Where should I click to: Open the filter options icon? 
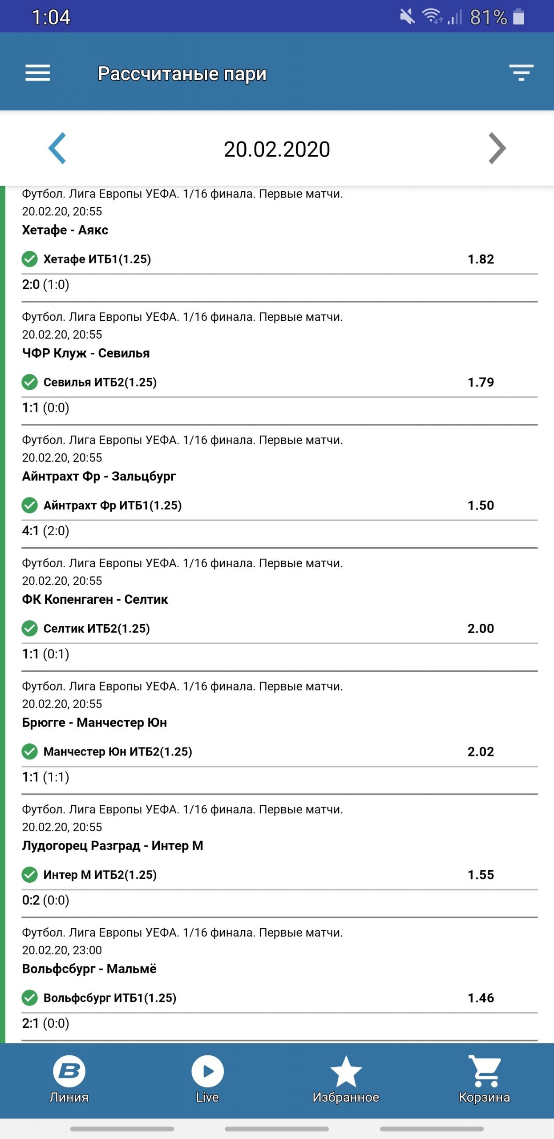(x=521, y=73)
